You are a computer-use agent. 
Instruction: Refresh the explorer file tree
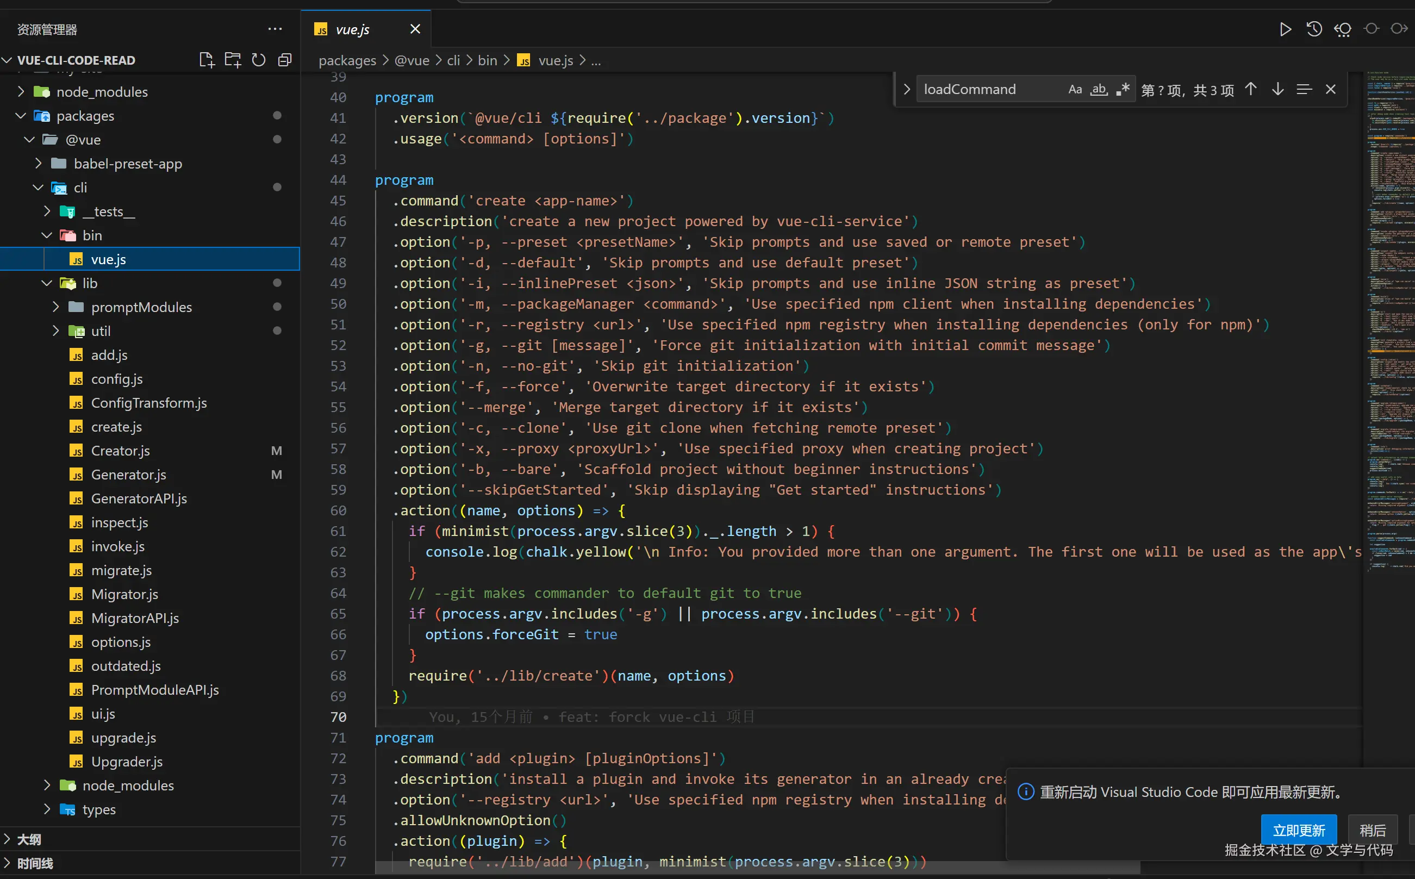259,60
